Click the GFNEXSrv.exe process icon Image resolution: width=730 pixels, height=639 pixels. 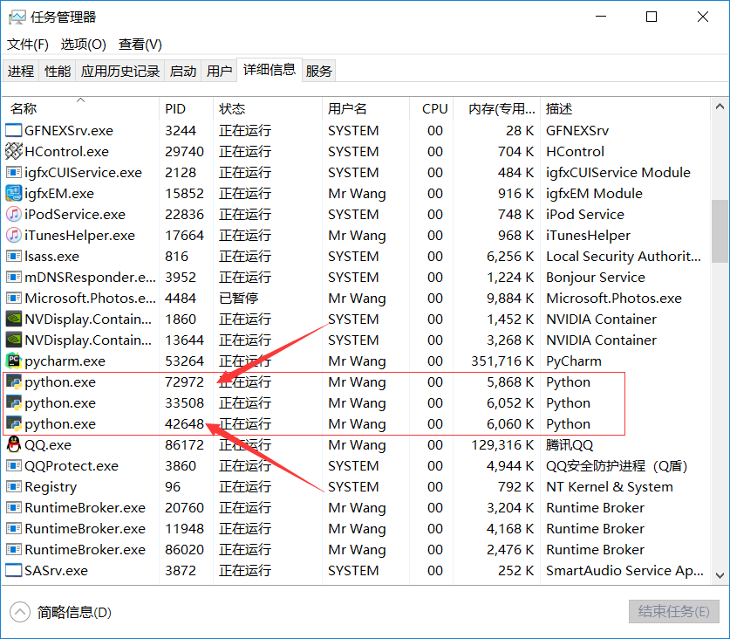tap(13, 130)
